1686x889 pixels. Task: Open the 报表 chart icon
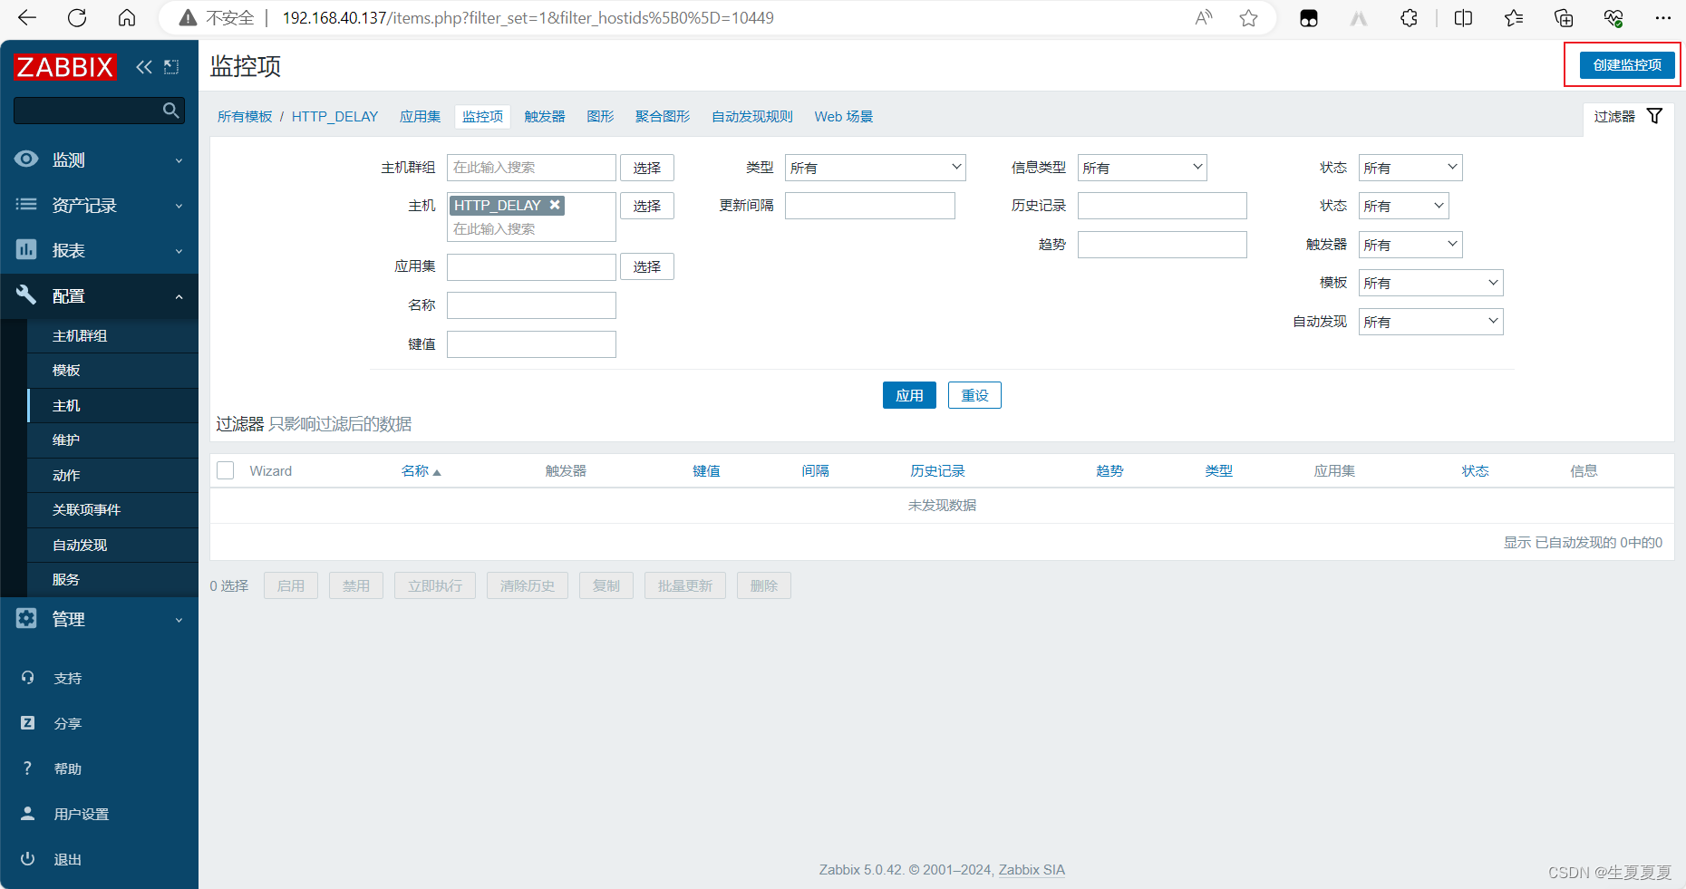tap(26, 249)
